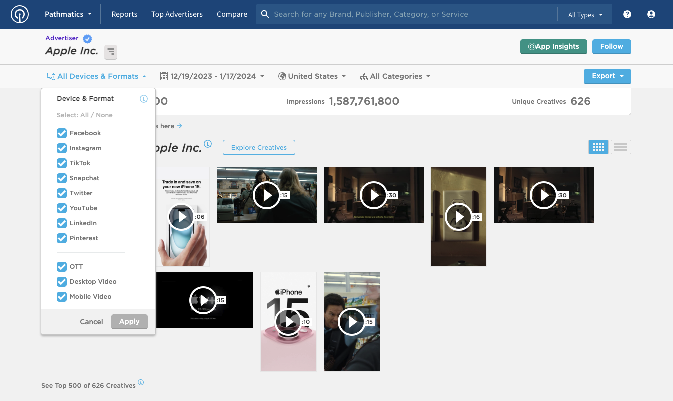Viewport: 673px width, 401px height.
Task: Open the Export dropdown button
Action: pyautogui.click(x=607, y=76)
